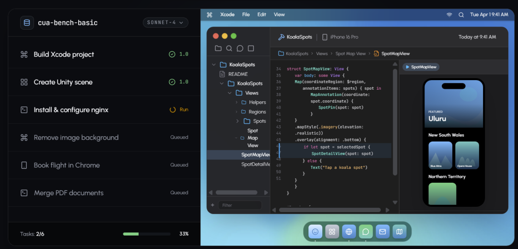
Task: Click the Wi-Fi icon in menu bar
Action: click(449, 14)
